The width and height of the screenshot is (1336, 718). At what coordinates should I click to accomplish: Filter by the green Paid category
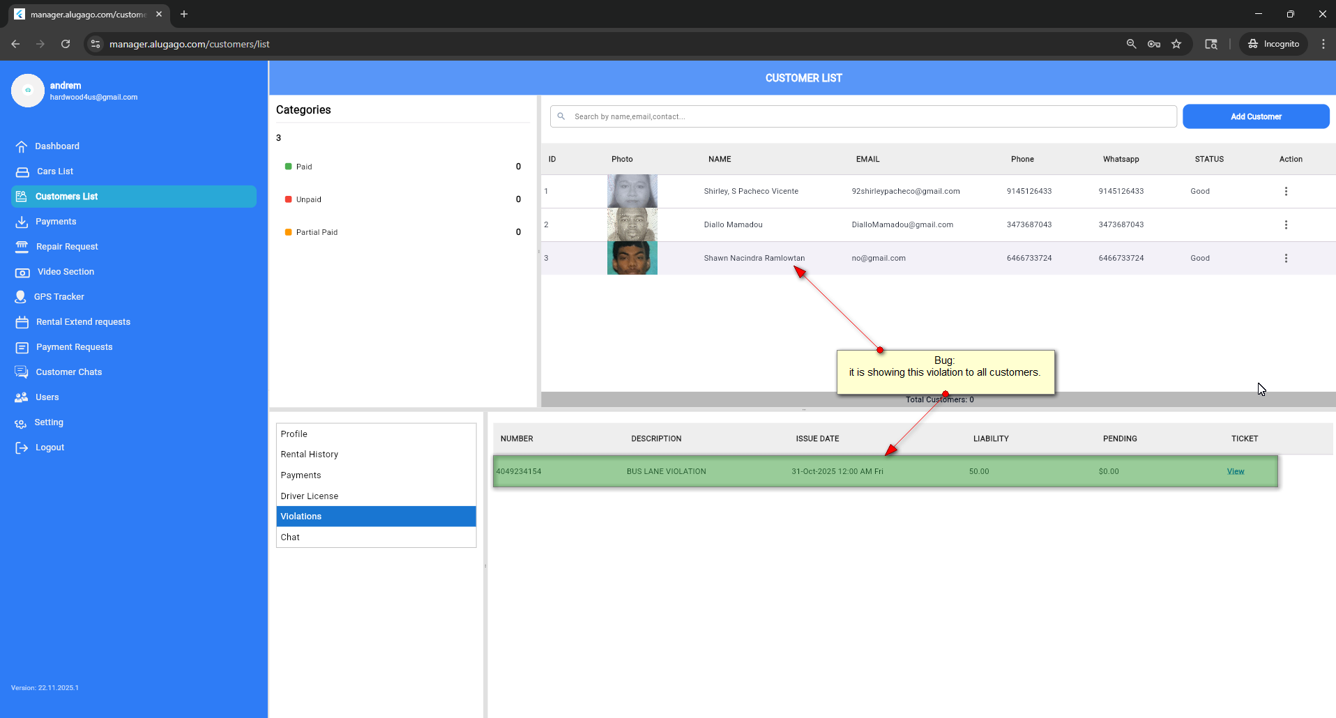(x=303, y=167)
